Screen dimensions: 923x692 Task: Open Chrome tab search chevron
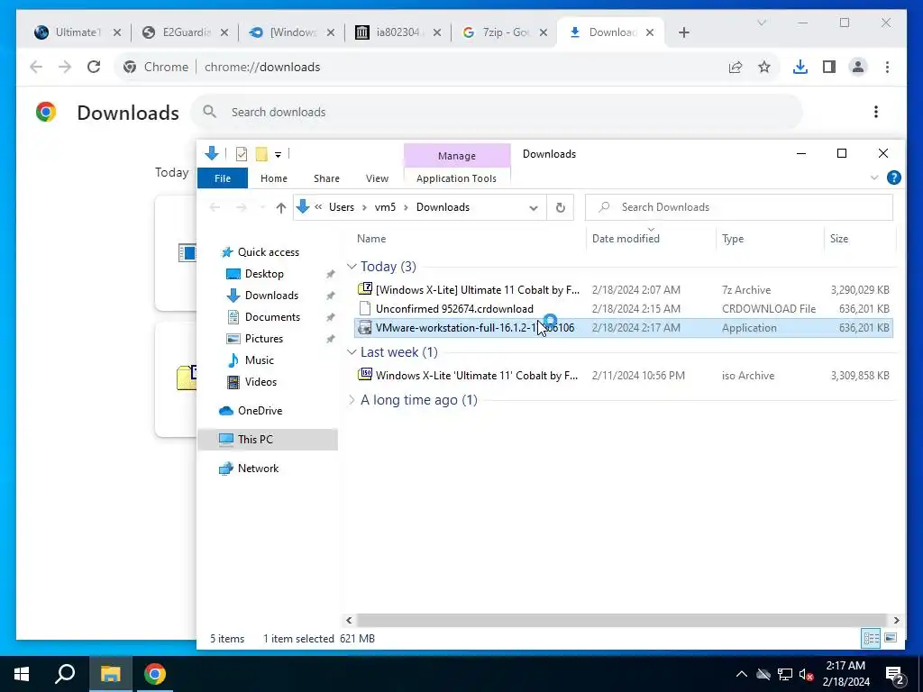(761, 23)
